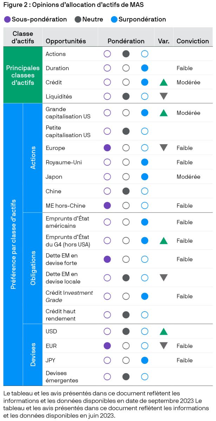Select the filled blue circle in JPY row
This screenshot has height=421, width=216.
click(x=145, y=360)
